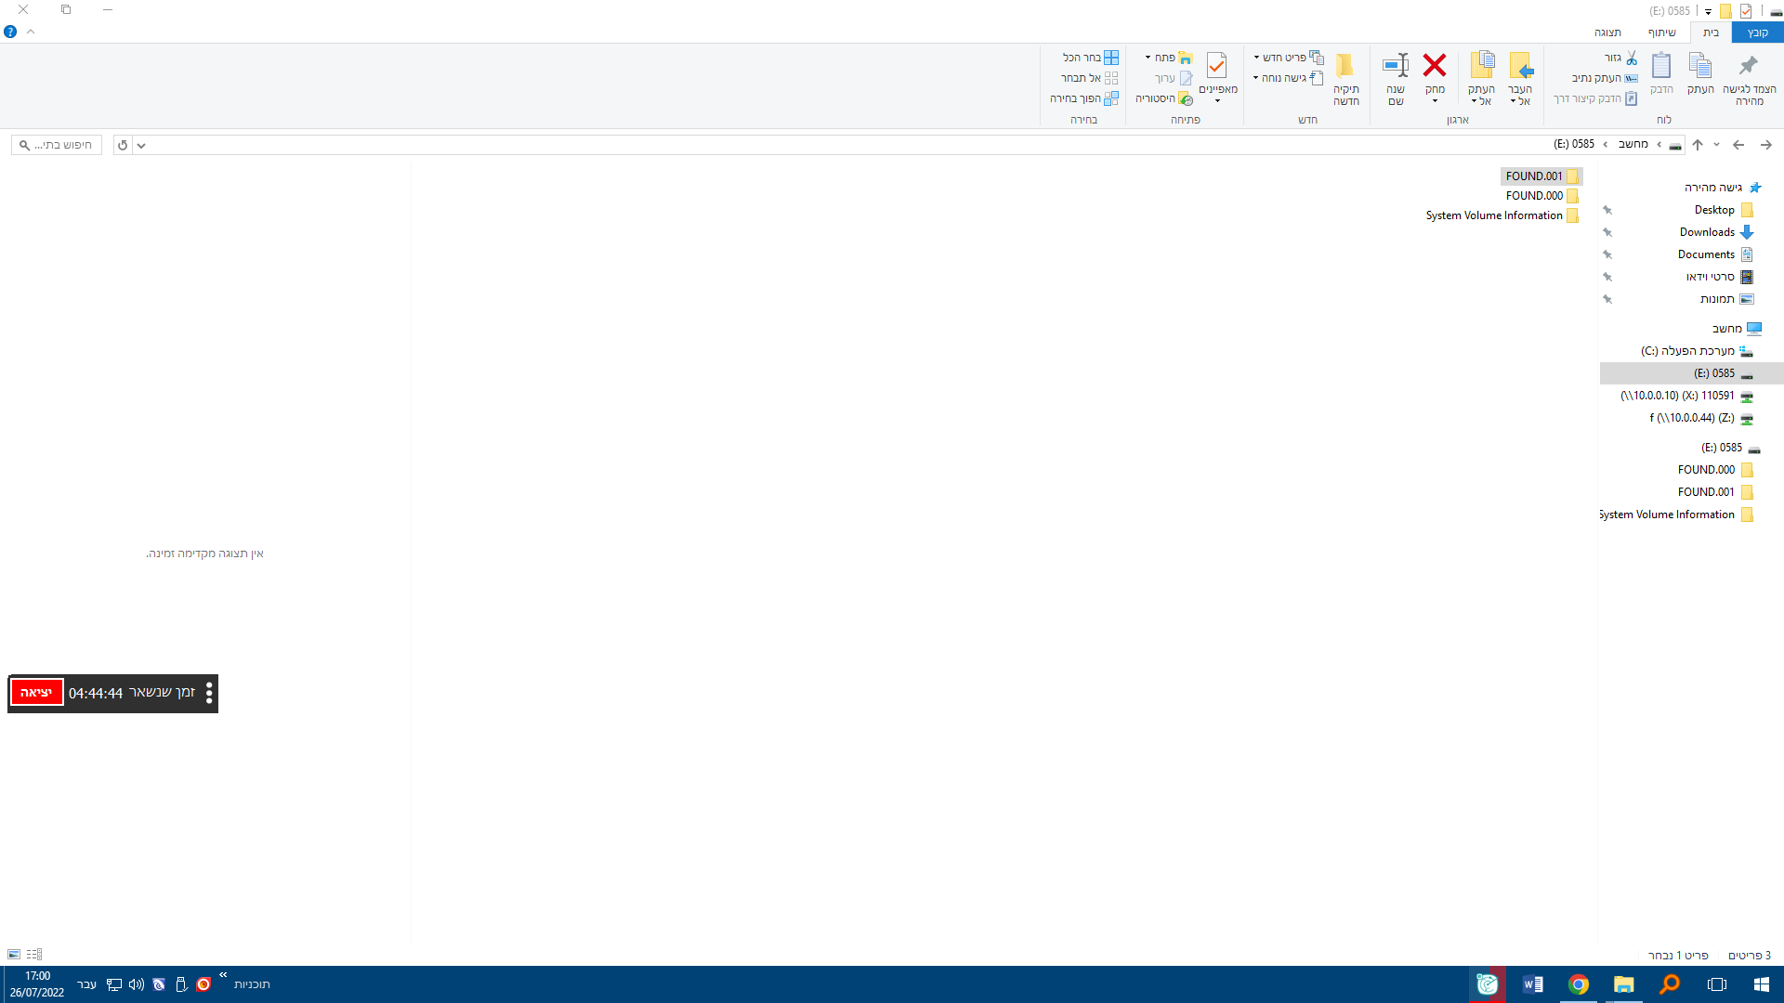Viewport: 1784px width, 1003px height.
Task: Create a new folder with ribbon icon
Action: (1345, 67)
